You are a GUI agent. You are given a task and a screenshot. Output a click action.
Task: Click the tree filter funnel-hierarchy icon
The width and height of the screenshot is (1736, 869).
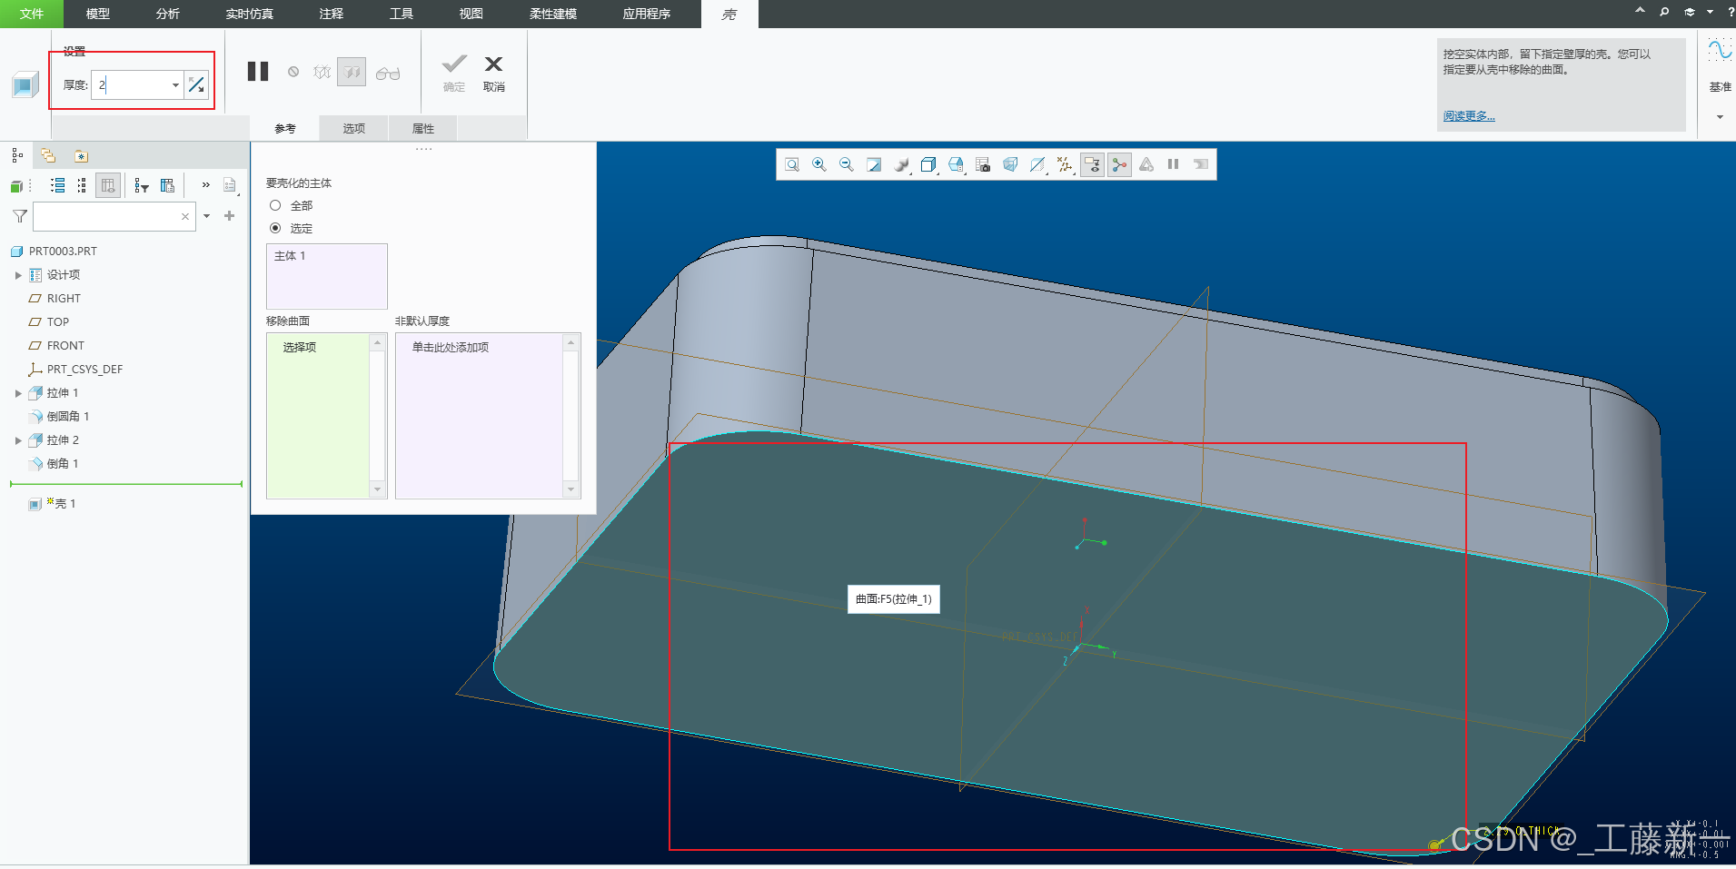coord(142,185)
